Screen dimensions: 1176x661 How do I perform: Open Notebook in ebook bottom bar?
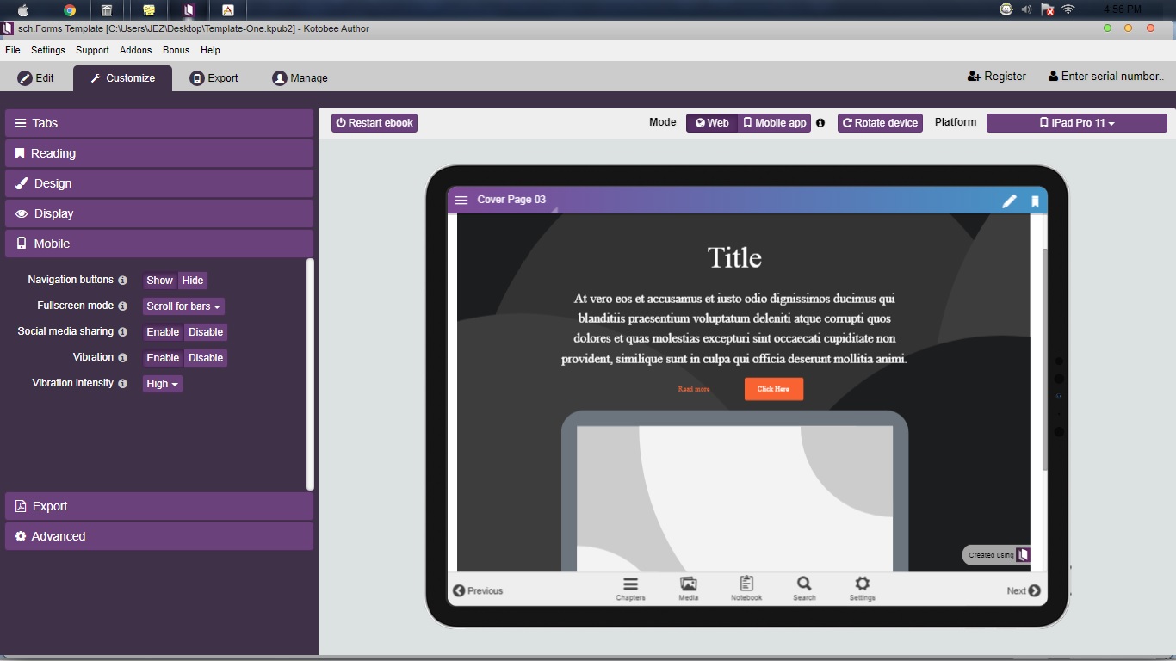pos(746,589)
